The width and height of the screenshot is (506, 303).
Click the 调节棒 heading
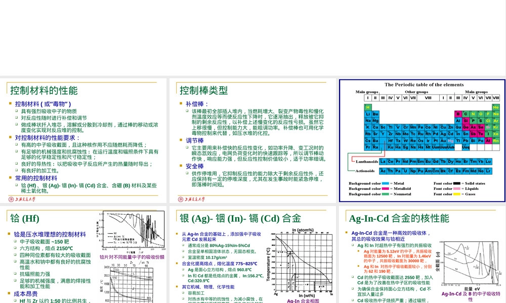[x=195, y=140]
